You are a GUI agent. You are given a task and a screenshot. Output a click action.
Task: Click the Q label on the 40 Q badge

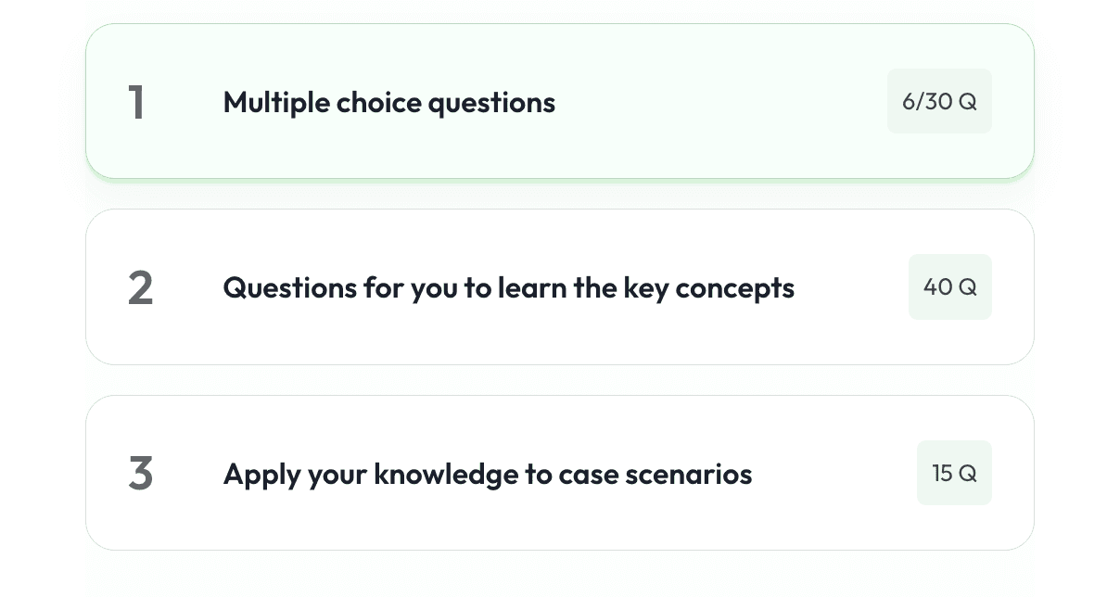point(967,286)
